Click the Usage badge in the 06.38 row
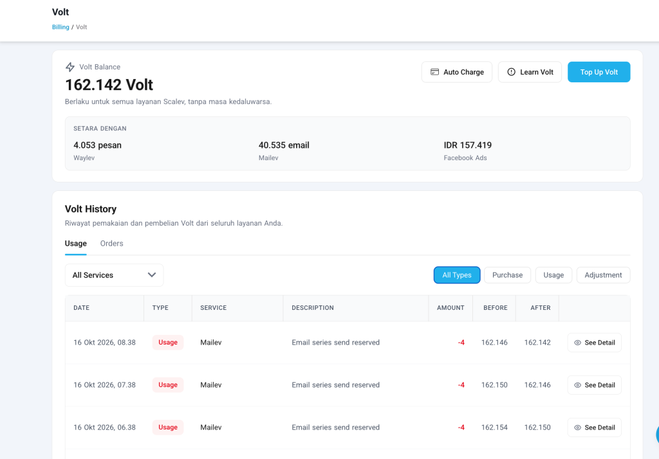Image resolution: width=659 pixels, height=459 pixels. pyautogui.click(x=168, y=428)
